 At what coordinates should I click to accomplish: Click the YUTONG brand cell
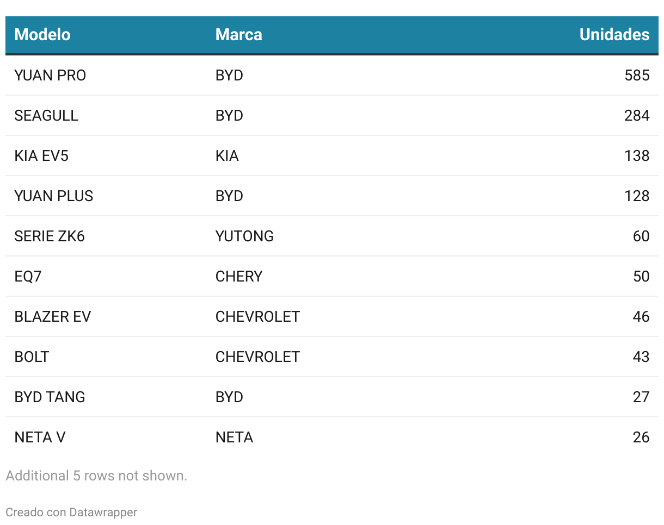[244, 236]
